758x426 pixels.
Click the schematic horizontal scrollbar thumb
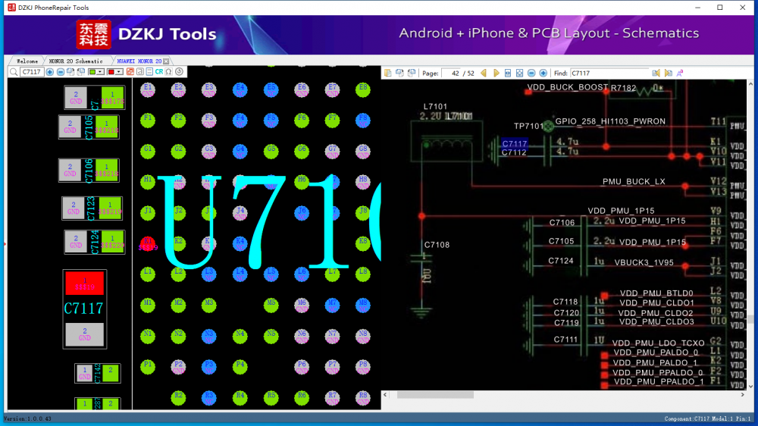click(435, 395)
